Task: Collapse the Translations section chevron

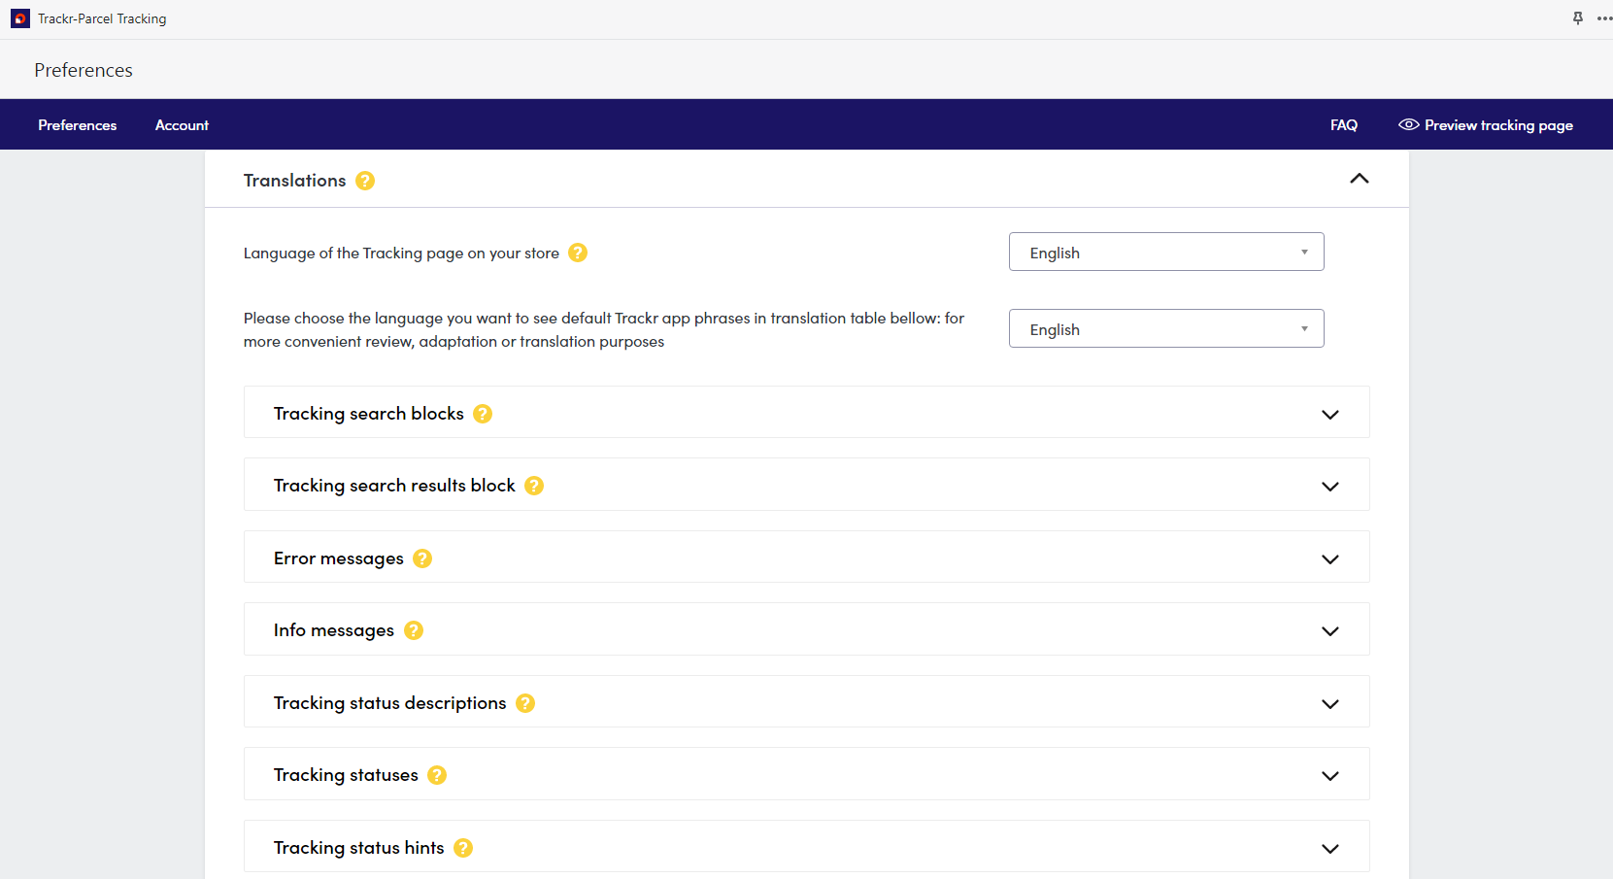Action: coord(1360,179)
